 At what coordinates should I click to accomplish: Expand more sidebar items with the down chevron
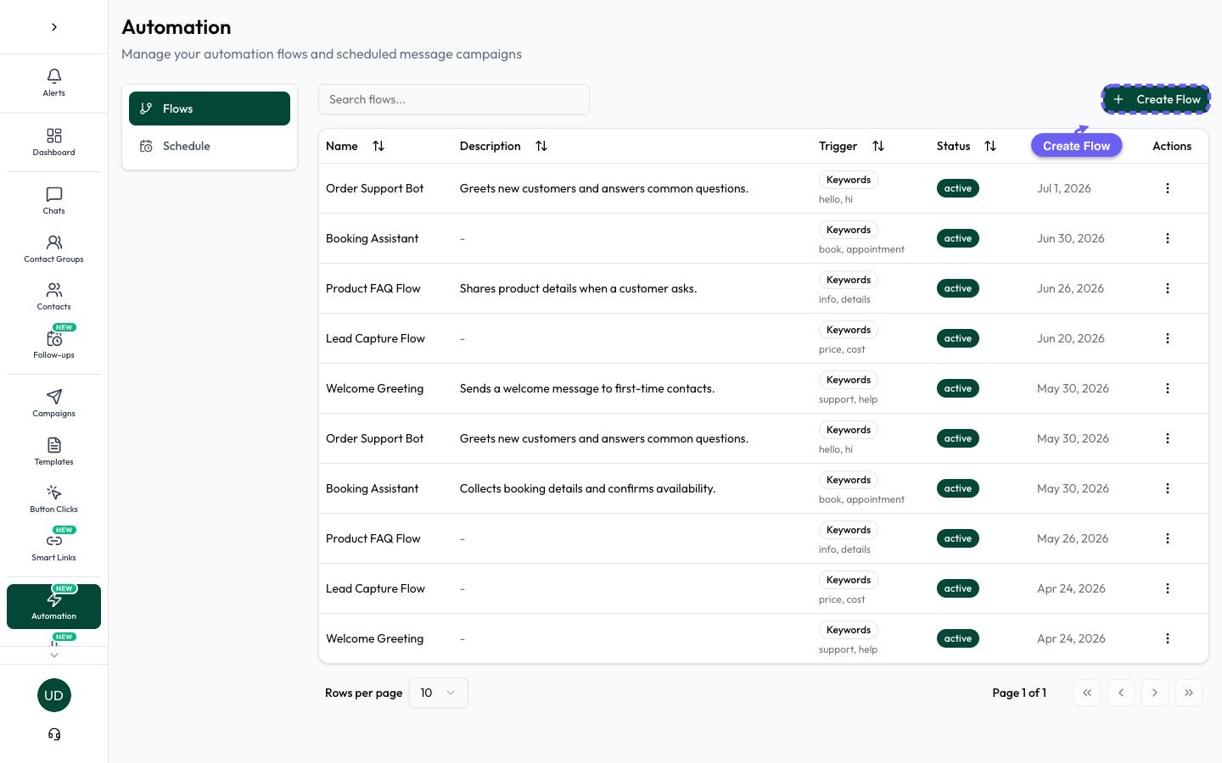[54, 654]
